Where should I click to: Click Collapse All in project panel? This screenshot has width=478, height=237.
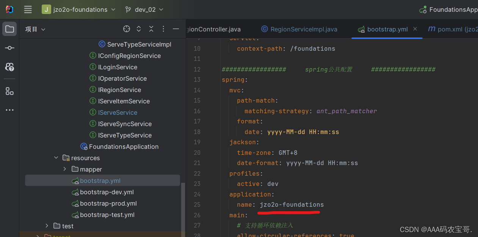pyautogui.click(x=151, y=29)
